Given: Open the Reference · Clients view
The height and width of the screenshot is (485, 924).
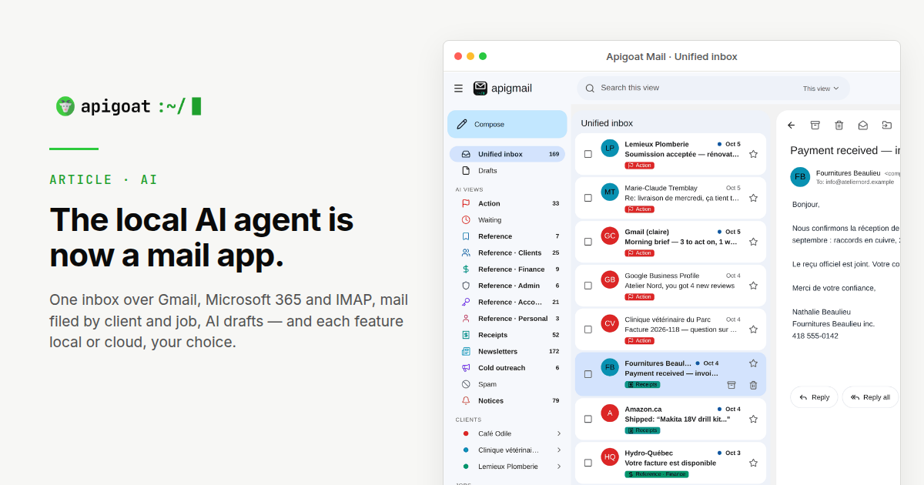Looking at the screenshot, I should (507, 253).
